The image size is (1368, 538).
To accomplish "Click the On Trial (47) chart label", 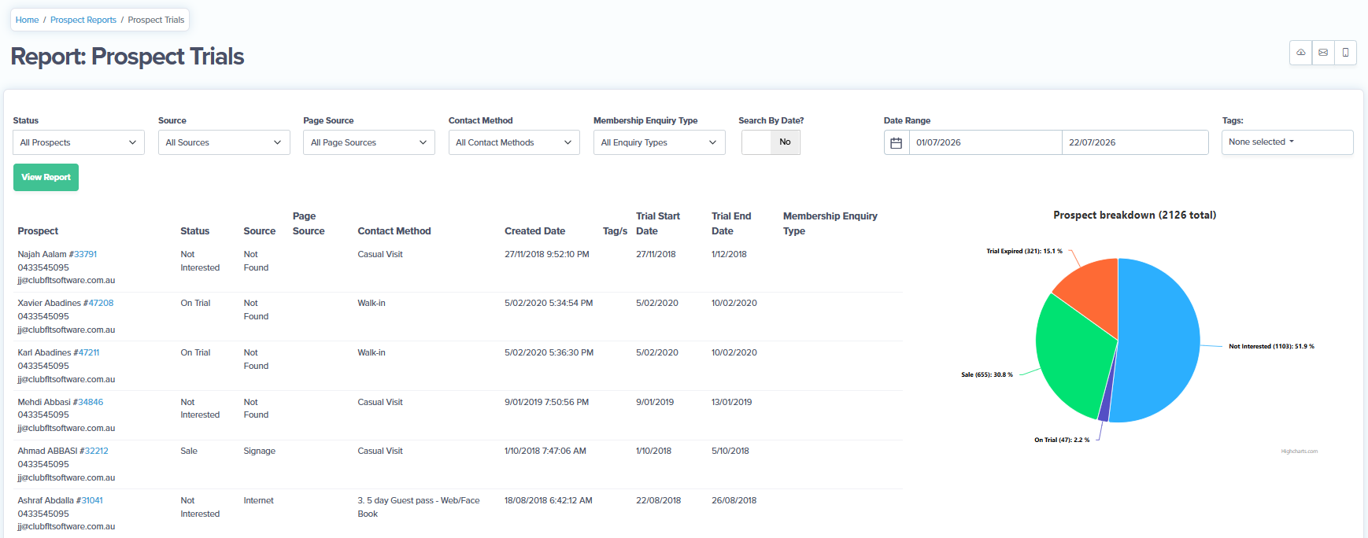I will click(x=1062, y=440).
